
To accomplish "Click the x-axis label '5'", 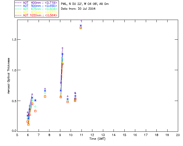I will [17, 135].
